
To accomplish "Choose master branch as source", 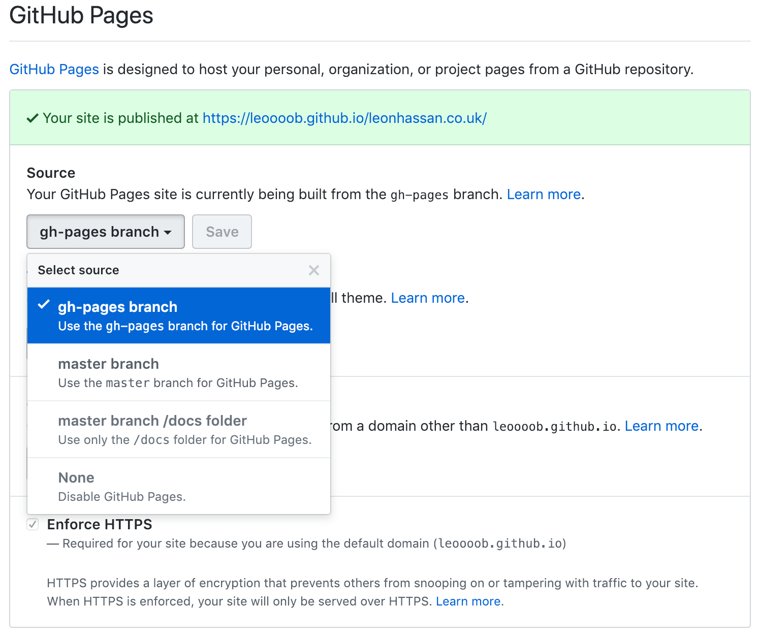I will coord(179,372).
